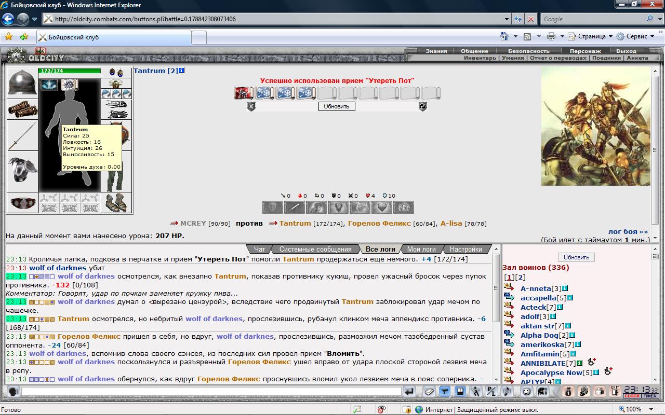Switch to the Чат tab
This screenshot has width=665, height=415.
tap(260, 249)
